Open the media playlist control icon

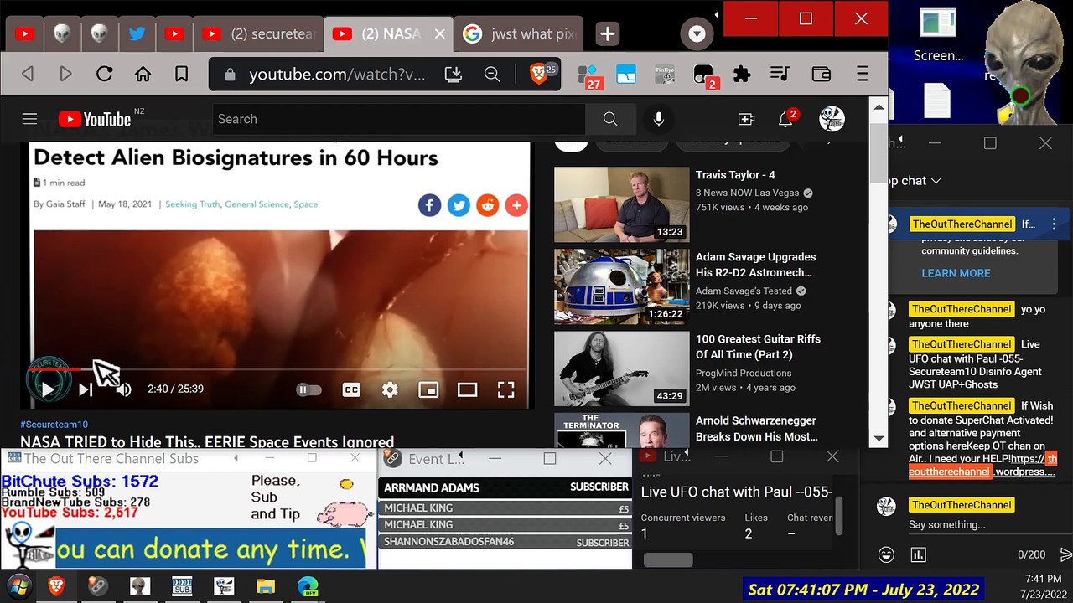780,75
